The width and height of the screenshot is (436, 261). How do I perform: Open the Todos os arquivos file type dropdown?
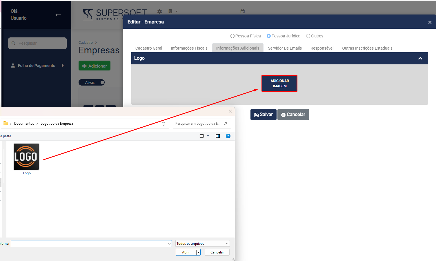[203, 244]
